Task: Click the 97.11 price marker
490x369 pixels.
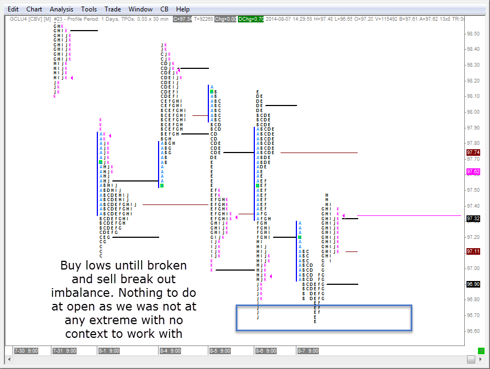Action: (x=473, y=251)
